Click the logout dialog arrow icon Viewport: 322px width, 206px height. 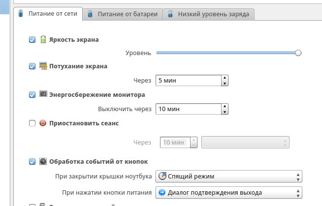coord(162,192)
